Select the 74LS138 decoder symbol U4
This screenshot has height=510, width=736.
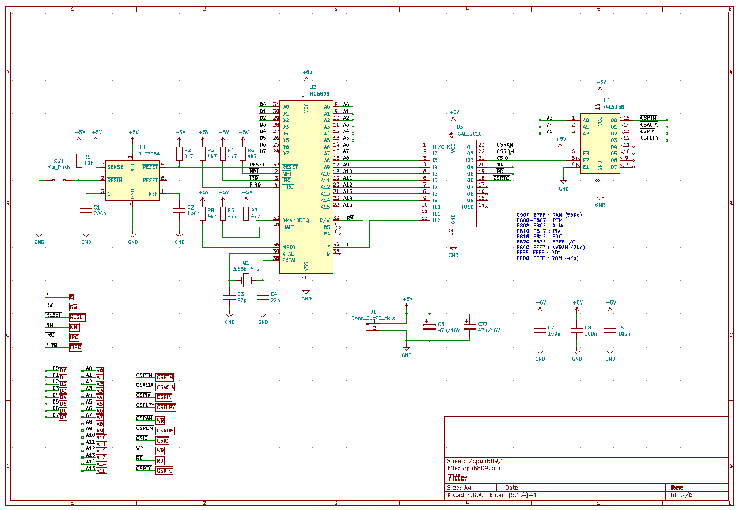tap(600, 143)
